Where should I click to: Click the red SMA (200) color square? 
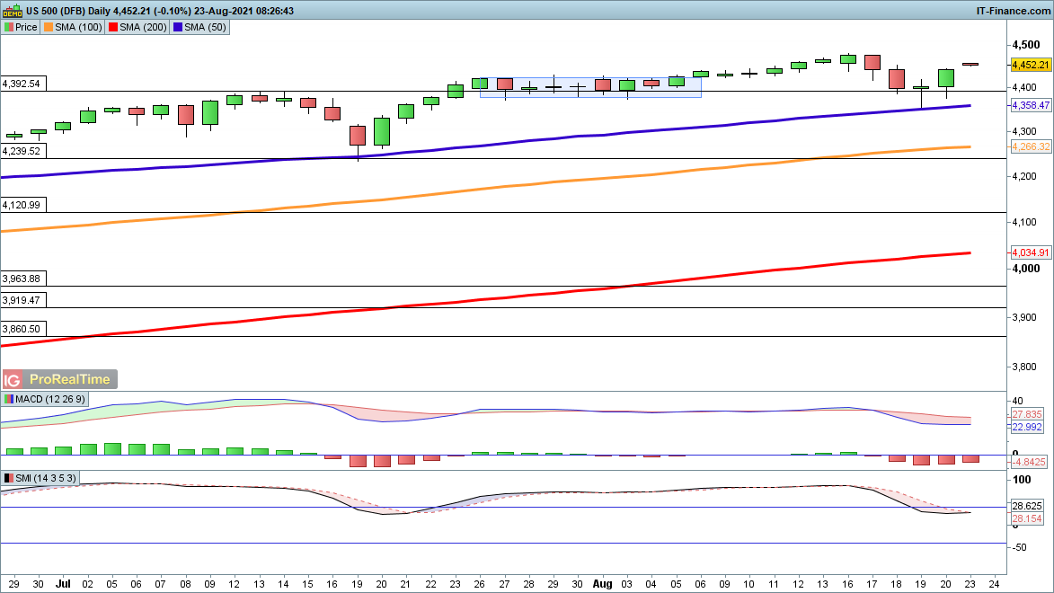(x=113, y=28)
